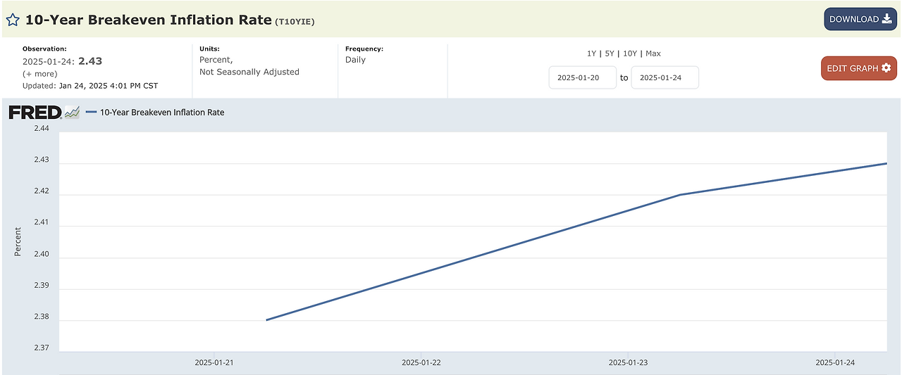The image size is (902, 375).
Task: Click the end date field 2025-01-24
Action: (665, 77)
